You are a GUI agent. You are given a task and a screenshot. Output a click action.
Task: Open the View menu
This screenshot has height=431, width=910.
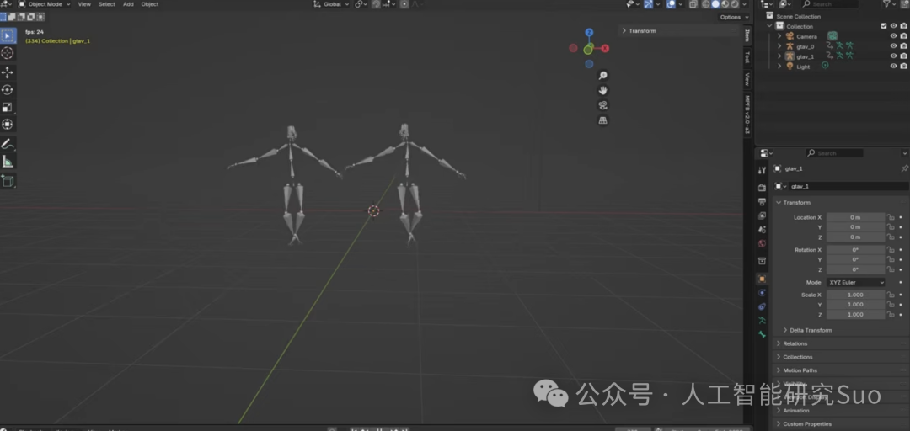(x=85, y=4)
